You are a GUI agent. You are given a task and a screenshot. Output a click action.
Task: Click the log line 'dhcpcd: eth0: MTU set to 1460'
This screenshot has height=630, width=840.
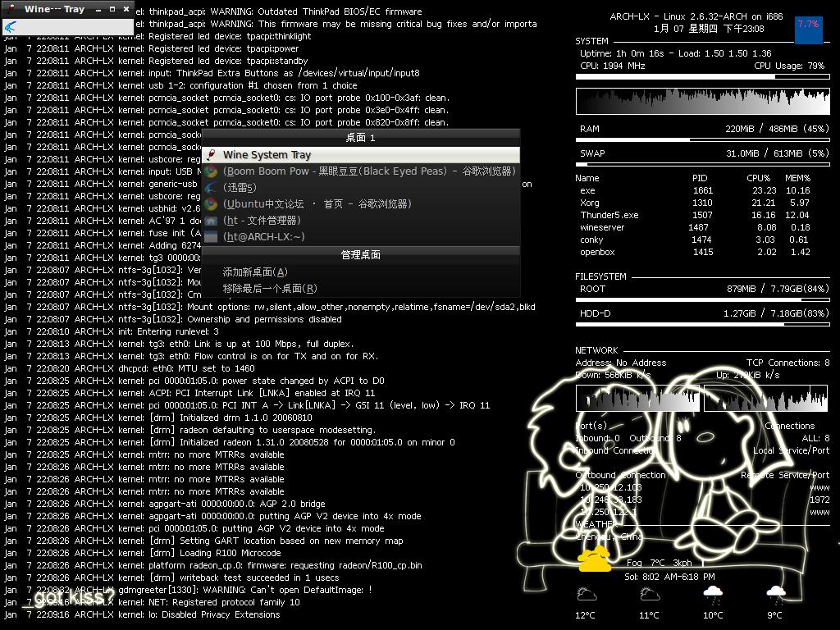(x=186, y=368)
